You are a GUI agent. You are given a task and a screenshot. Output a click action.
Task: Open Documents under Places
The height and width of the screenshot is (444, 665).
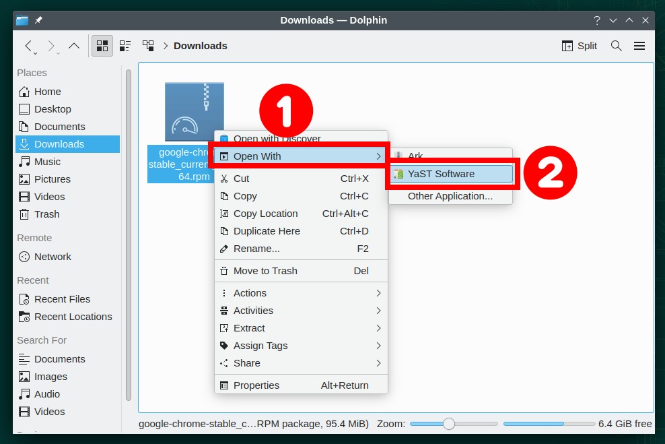(68, 127)
